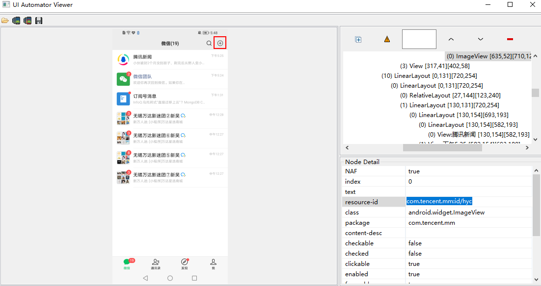
Task: Tap the Android home circle button
Action: 170,278
